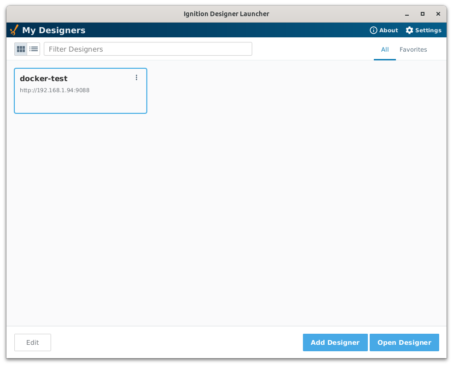
Task: Switch to grid view layout
Action: click(21, 49)
